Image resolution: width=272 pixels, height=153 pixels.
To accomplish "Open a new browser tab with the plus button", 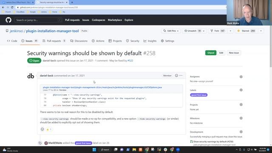I will [72, 3].
